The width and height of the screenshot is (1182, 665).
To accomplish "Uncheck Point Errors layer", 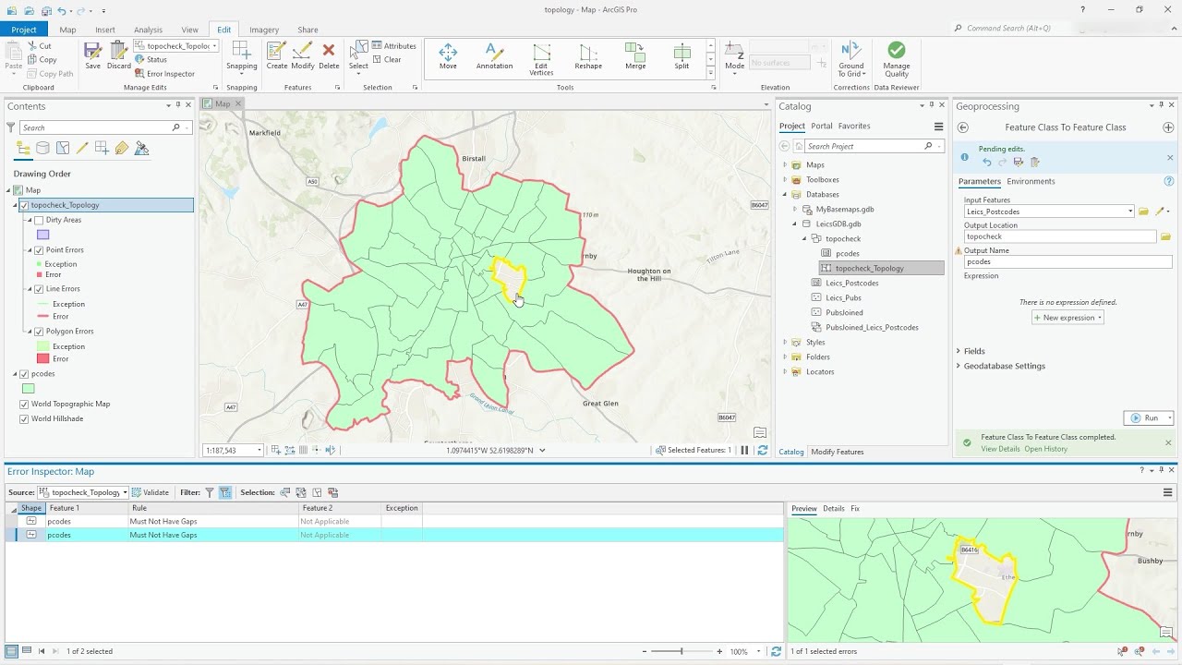I will (x=39, y=249).
